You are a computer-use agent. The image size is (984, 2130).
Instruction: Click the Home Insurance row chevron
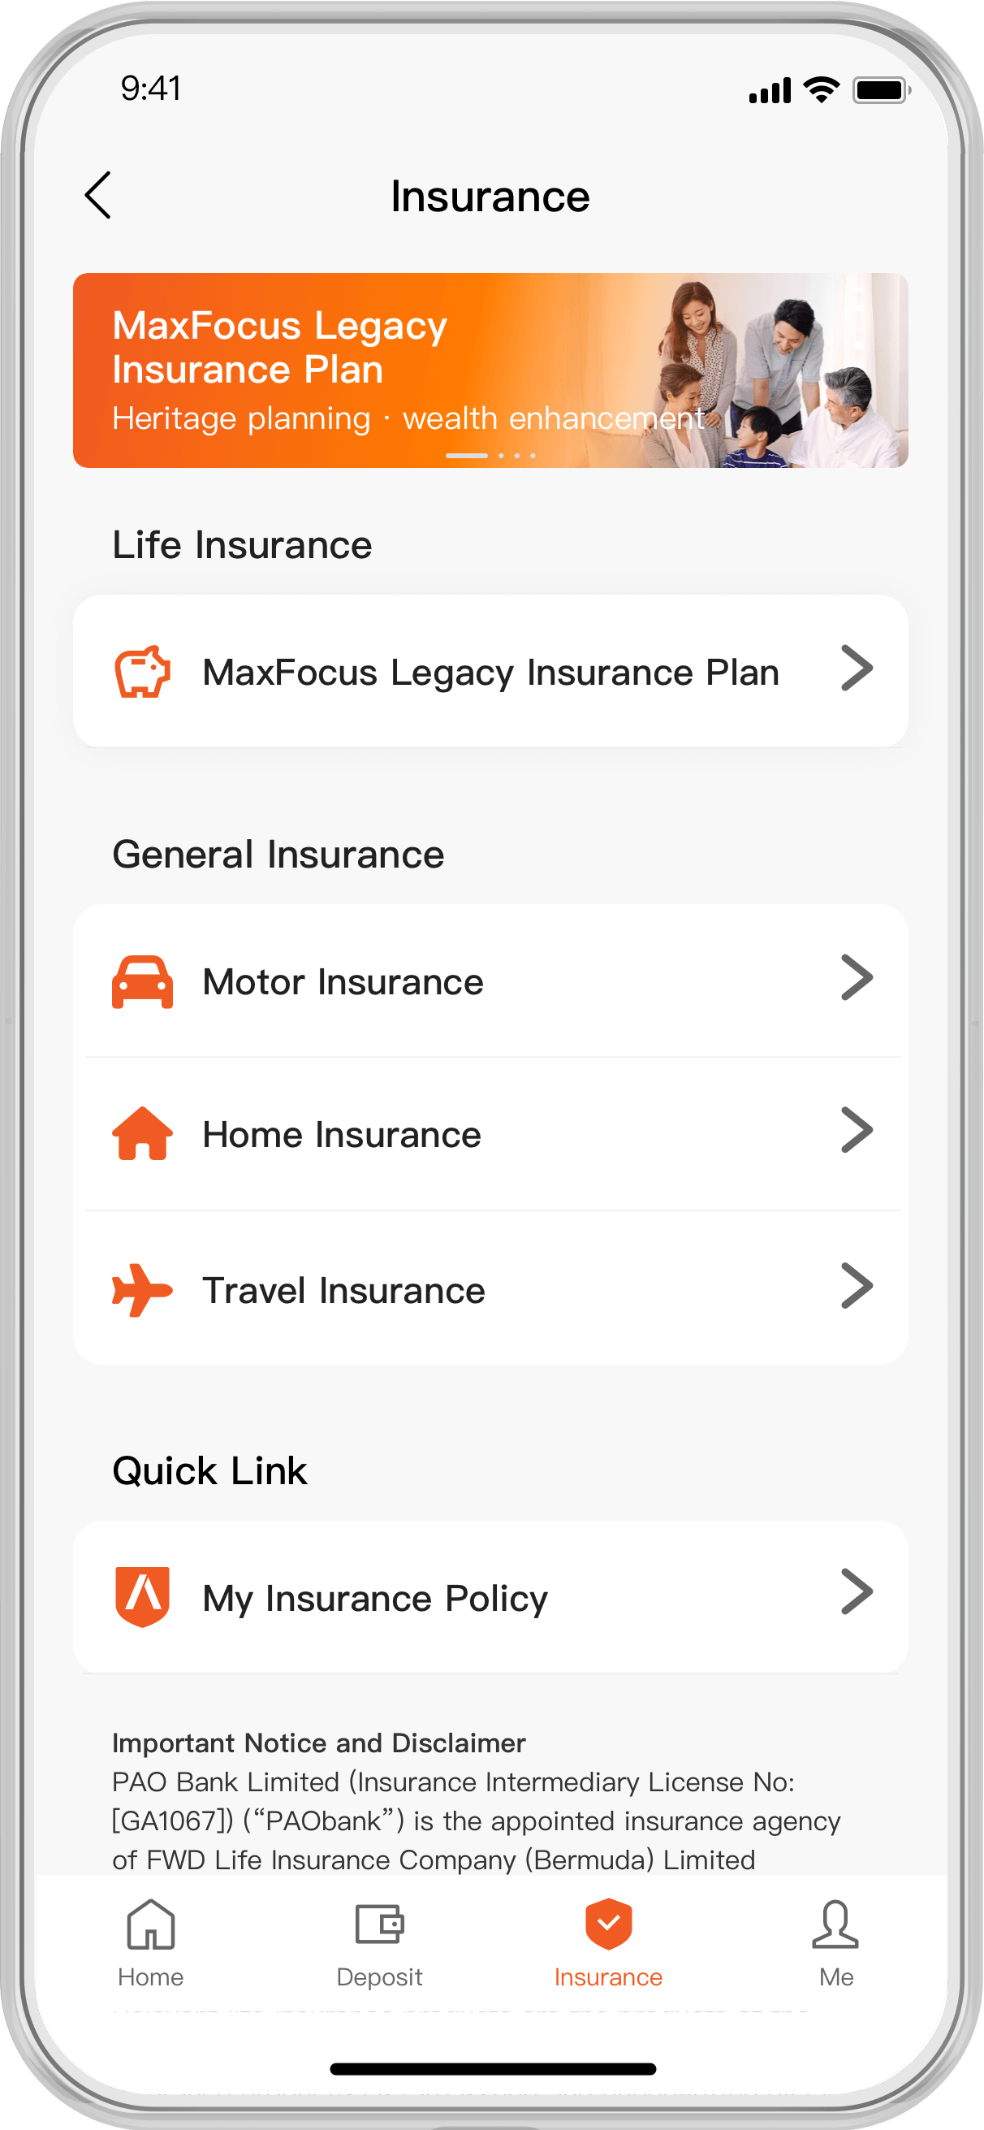coord(857,1130)
